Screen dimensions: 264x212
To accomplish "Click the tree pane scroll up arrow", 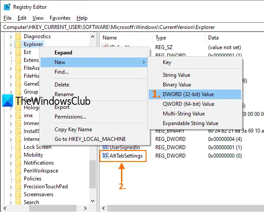I will point(92,36).
